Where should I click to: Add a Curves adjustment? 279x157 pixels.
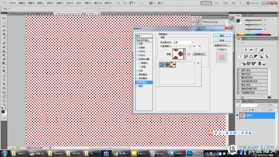256,50
